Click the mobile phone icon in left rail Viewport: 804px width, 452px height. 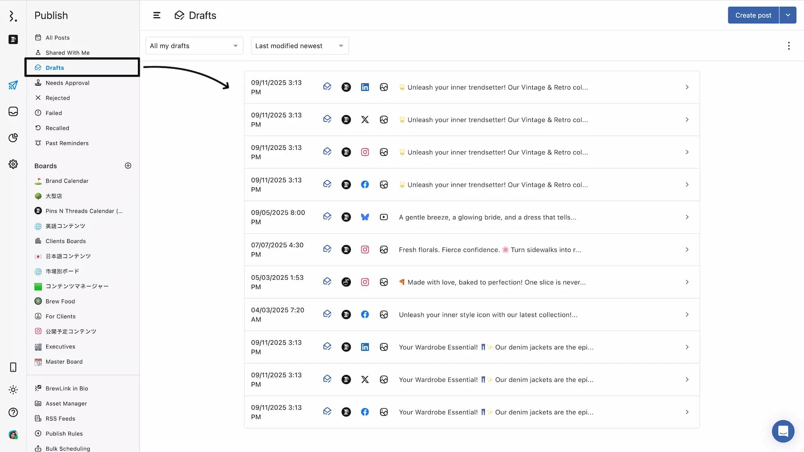tap(13, 367)
